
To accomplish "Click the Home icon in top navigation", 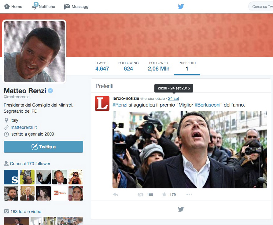I will tap(7, 6).
